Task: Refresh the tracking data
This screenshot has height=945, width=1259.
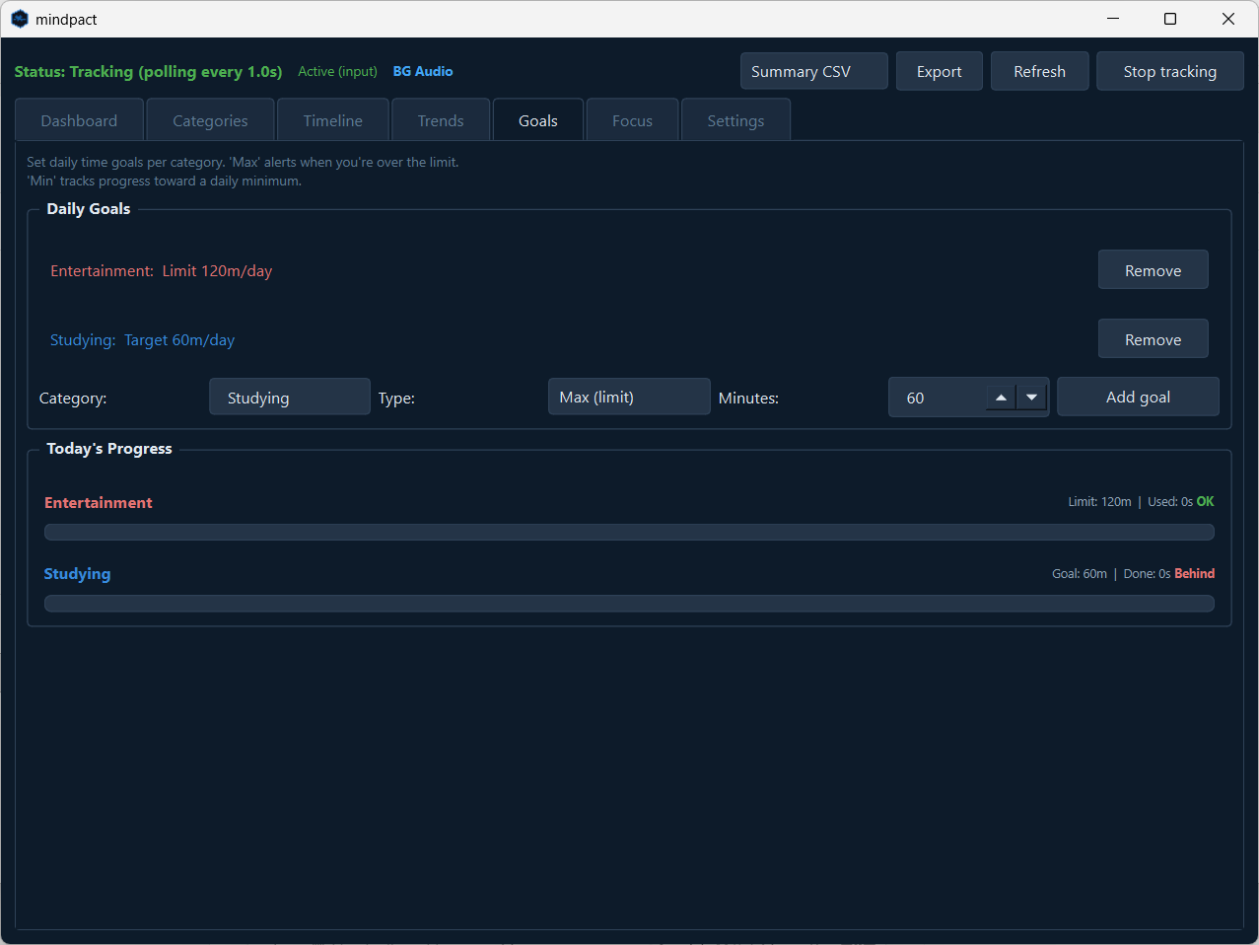Action: pyautogui.click(x=1039, y=71)
